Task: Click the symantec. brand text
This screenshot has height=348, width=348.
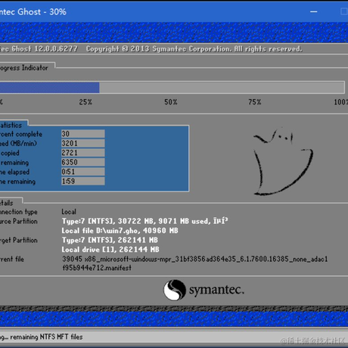Action: click(216, 290)
